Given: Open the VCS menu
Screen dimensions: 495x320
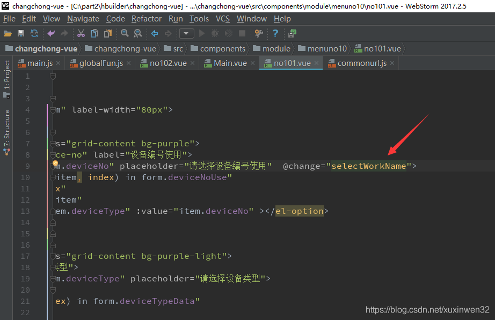Looking at the screenshot, I should (223, 19).
